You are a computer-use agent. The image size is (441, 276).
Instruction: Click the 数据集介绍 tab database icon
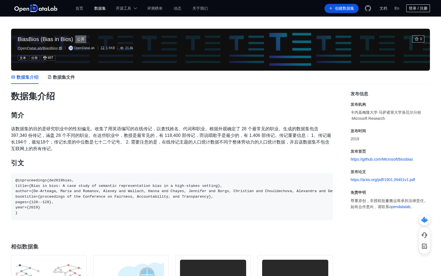pyautogui.click(x=13, y=77)
